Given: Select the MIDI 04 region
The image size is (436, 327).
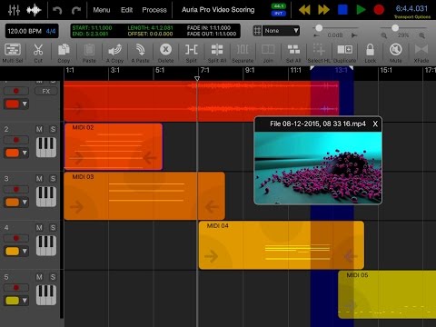Looking at the screenshot, I should [282, 245].
